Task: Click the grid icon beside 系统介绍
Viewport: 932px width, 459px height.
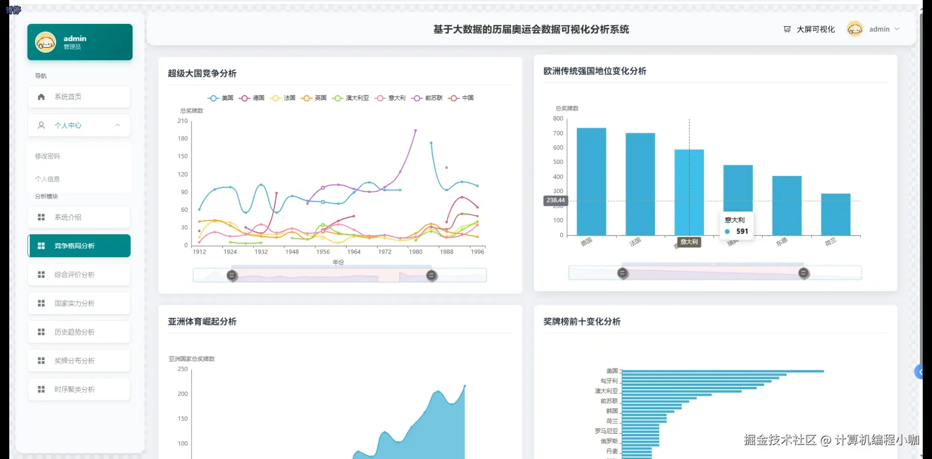Action: pos(41,217)
